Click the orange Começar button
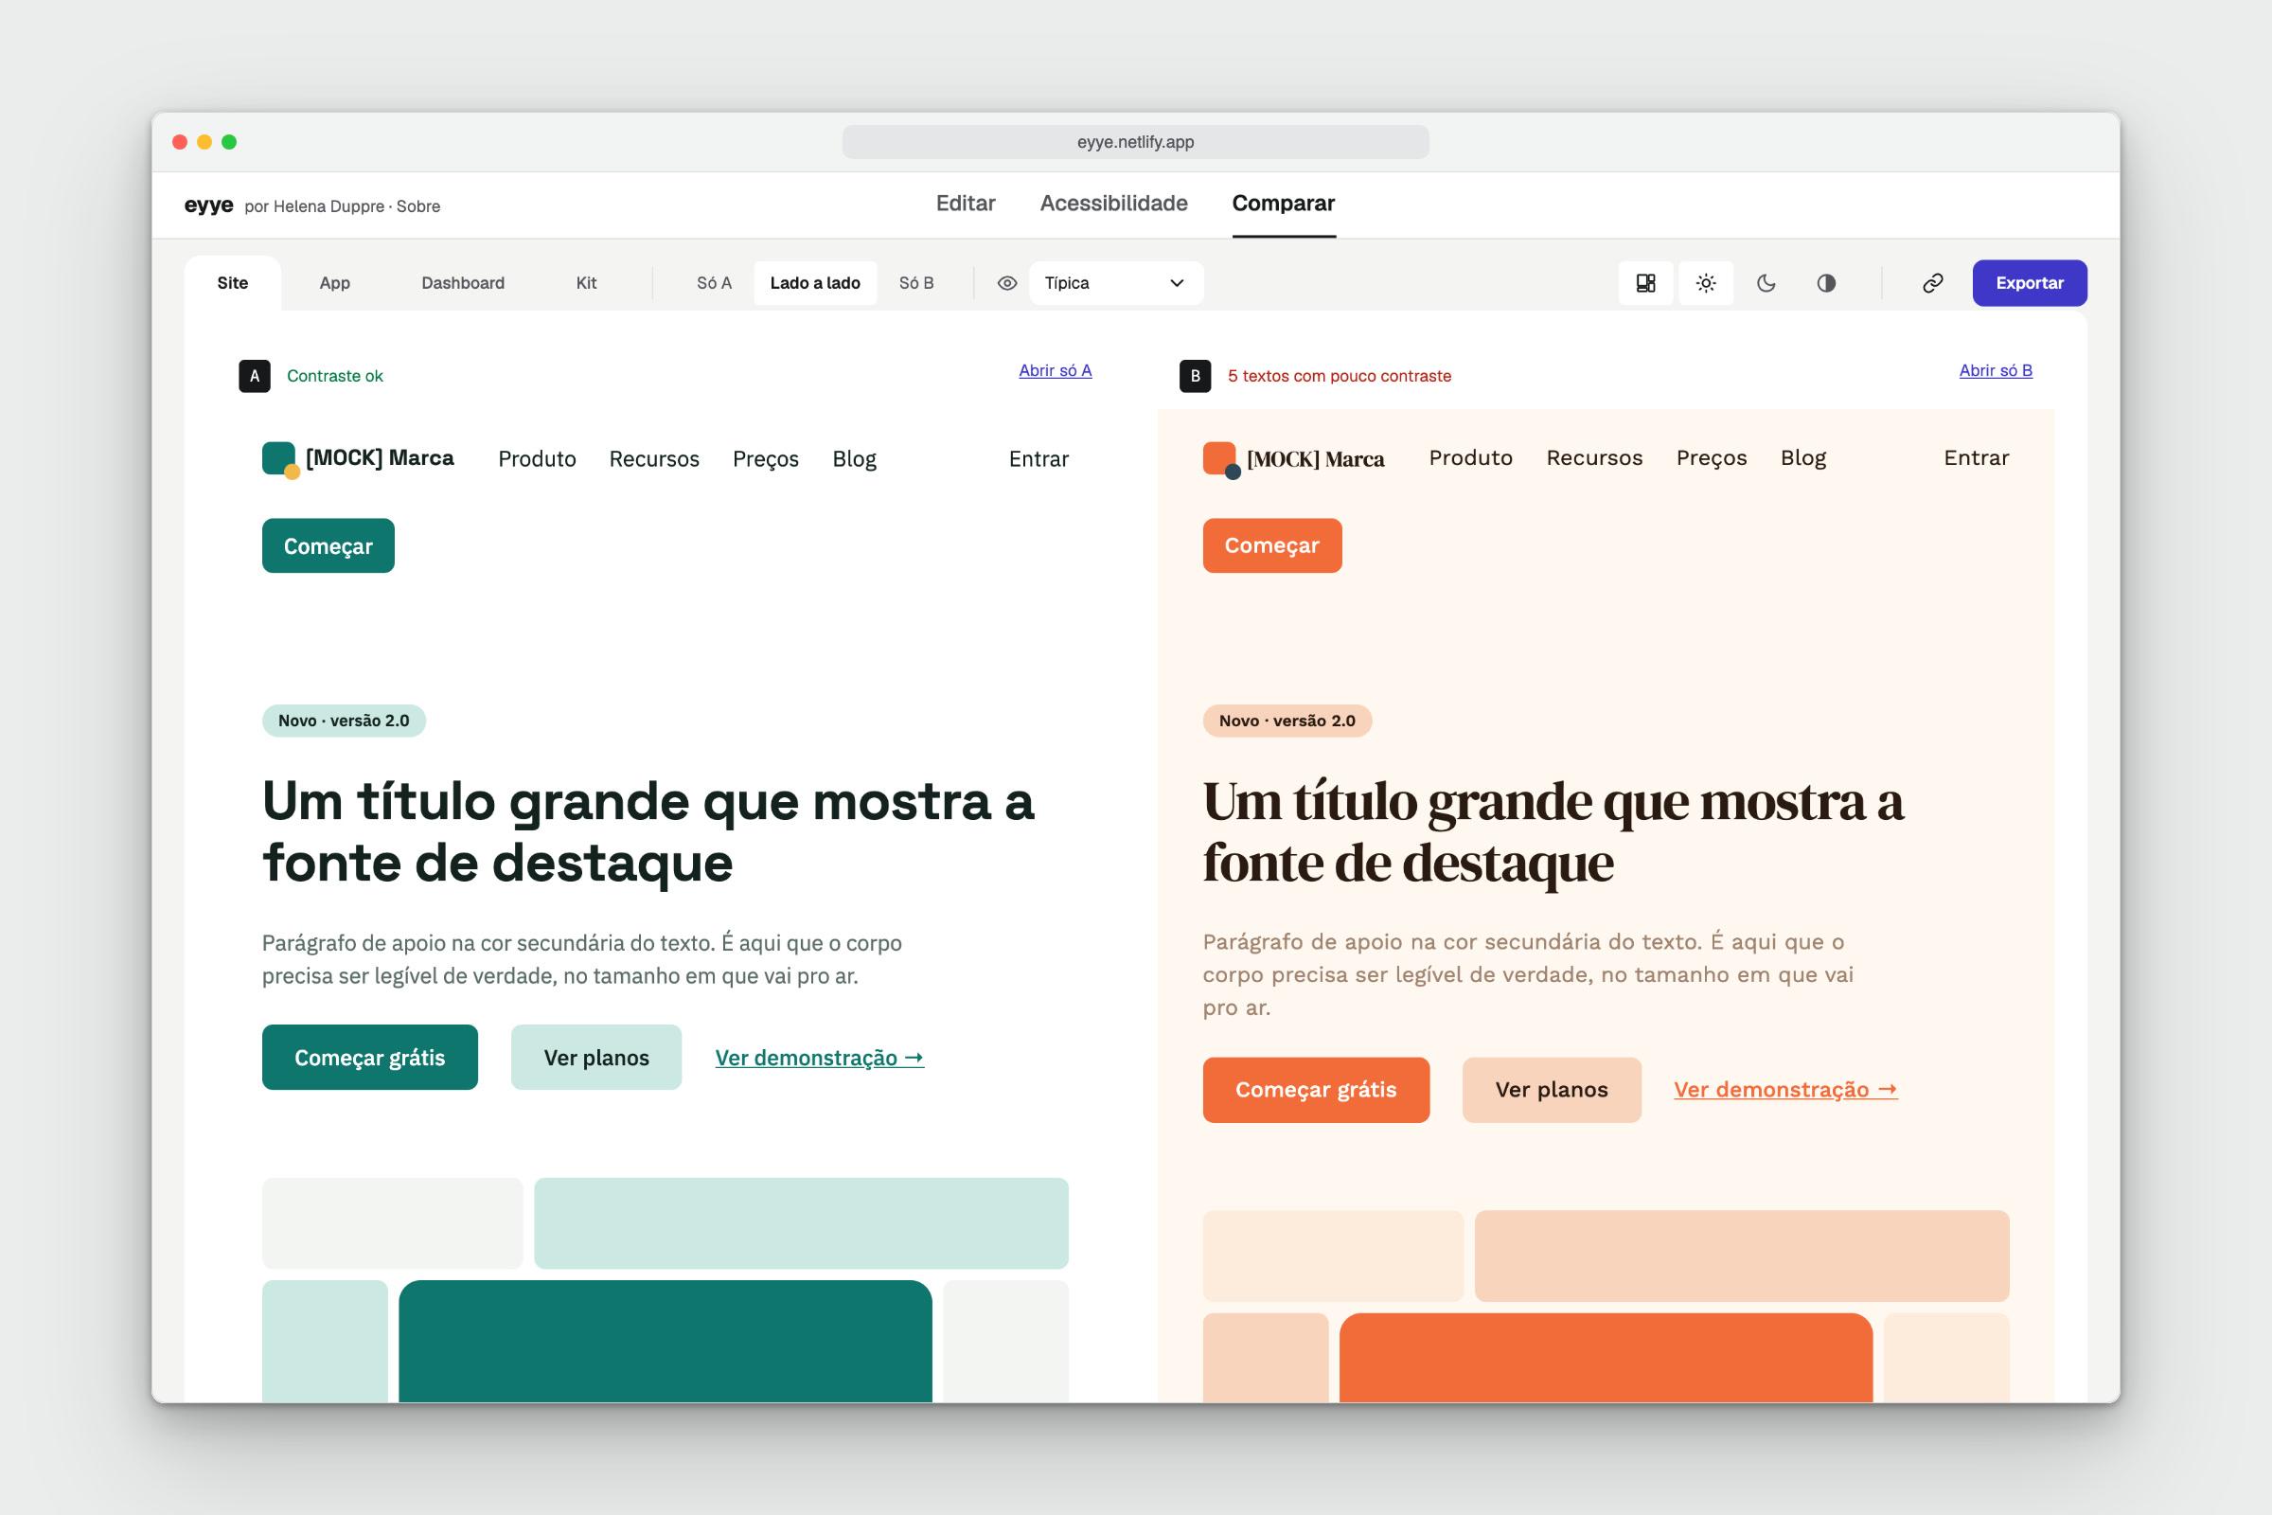The height and width of the screenshot is (1515, 2272). (x=1271, y=546)
